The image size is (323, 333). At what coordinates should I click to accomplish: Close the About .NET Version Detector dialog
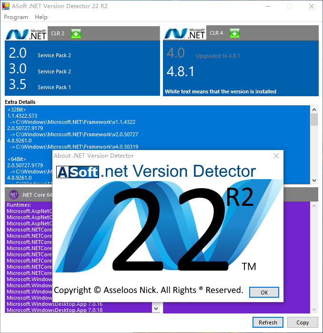[276, 156]
